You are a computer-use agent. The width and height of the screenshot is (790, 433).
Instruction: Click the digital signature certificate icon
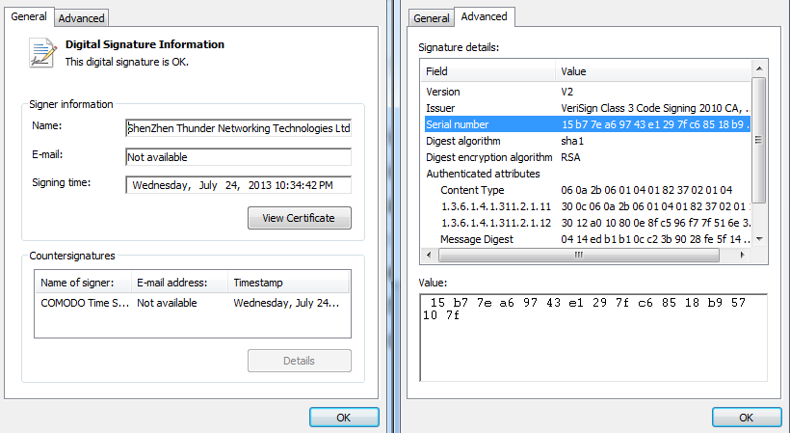tap(42, 52)
